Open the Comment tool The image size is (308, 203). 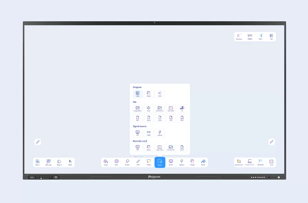[261, 162]
